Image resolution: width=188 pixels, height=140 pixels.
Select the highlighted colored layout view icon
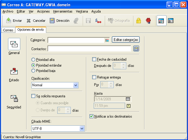(161, 21)
